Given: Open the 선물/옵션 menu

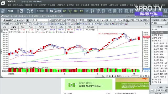Looking at the screenshot, I should pos(61,5).
